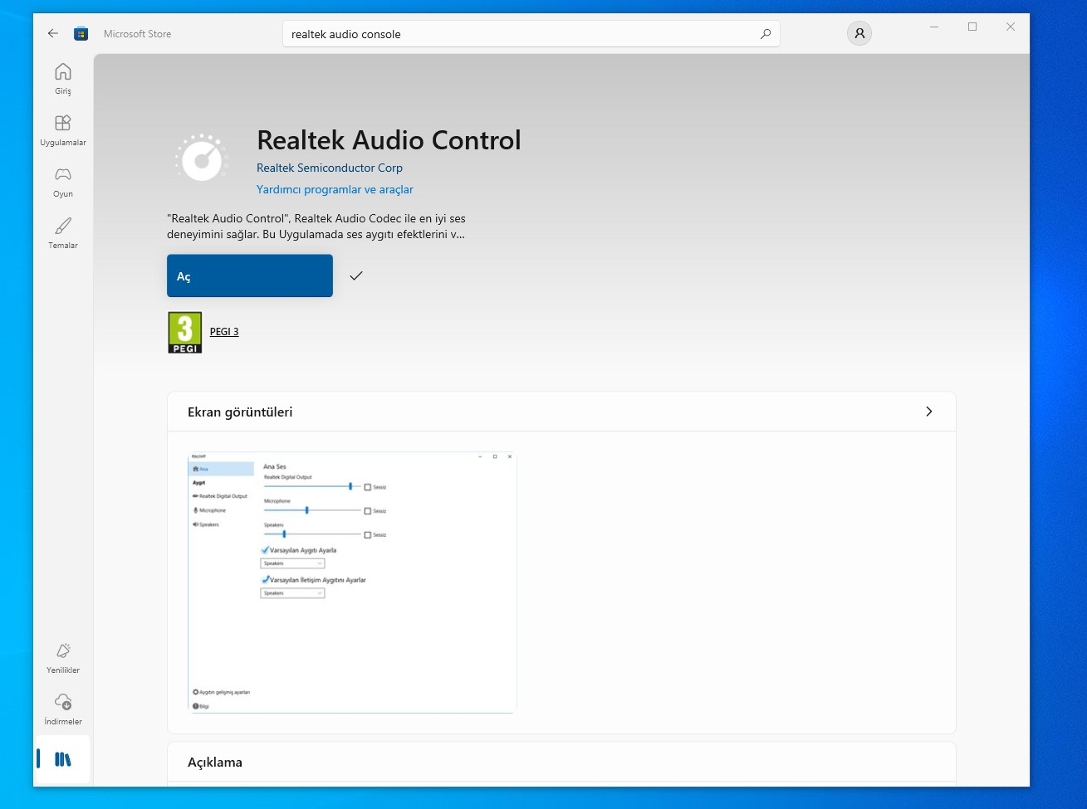Open the app with Aç button
The height and width of the screenshot is (809, 1087).
coord(250,275)
